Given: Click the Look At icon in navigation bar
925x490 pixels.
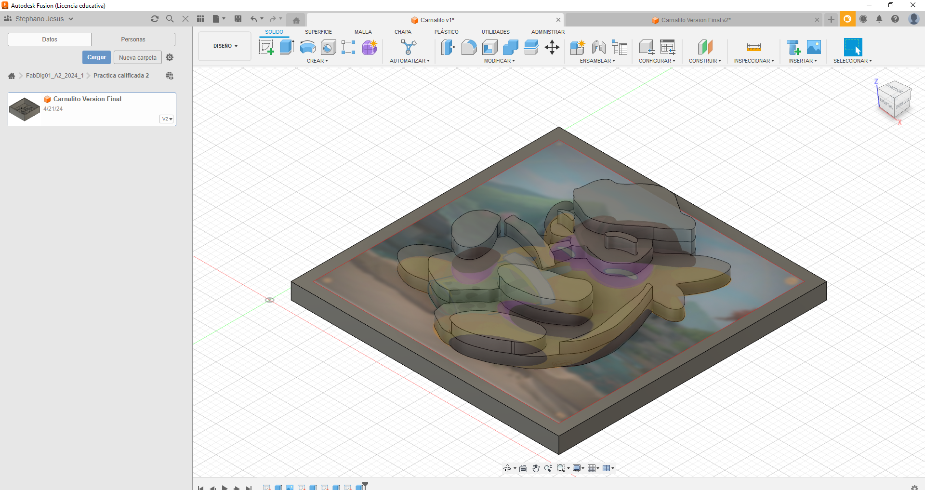Looking at the screenshot, I should [523, 468].
